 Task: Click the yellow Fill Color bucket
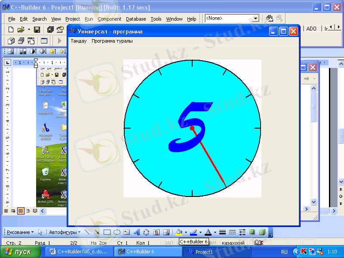tap(179, 232)
